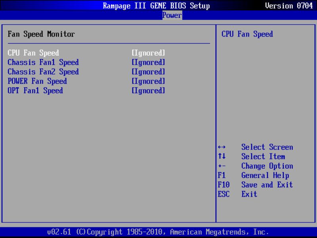
Task: Click the Change Option help text
Action: pyautogui.click(x=267, y=166)
